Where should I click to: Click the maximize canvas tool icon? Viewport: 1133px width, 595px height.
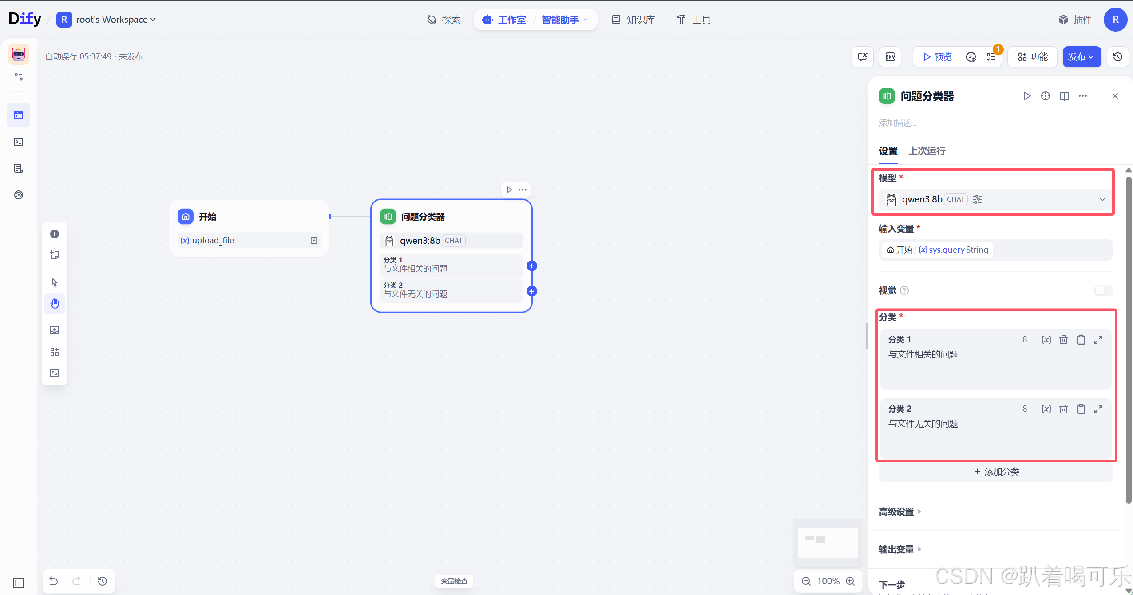click(55, 373)
